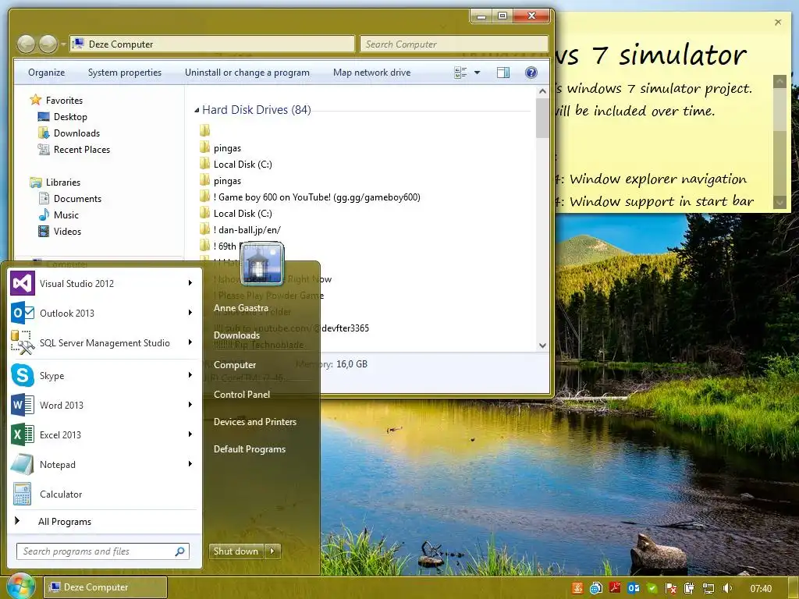The width and height of the screenshot is (799, 599).
Task: Click the user account picture thumbnail
Action: (262, 264)
